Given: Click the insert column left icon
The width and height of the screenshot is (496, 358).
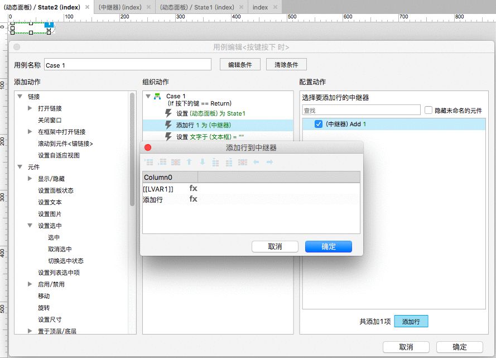Looking at the screenshot, I should 216,162.
